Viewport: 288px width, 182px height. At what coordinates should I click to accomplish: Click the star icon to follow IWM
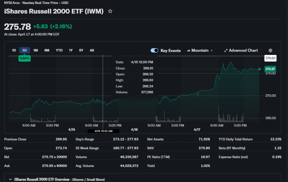click(x=110, y=11)
